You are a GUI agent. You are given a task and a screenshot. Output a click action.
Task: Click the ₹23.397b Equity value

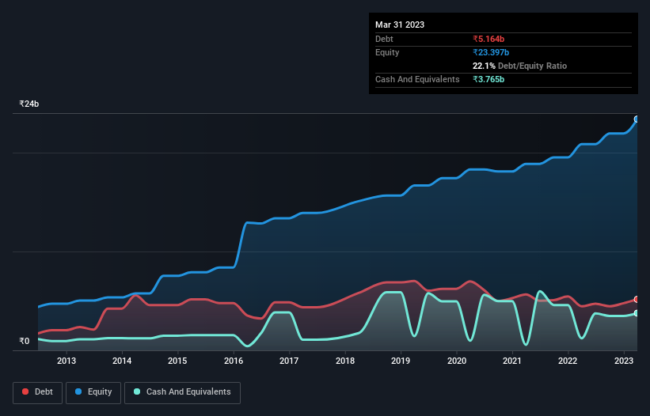click(x=491, y=52)
